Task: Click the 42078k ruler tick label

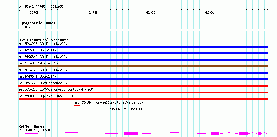Action: (33, 13)
